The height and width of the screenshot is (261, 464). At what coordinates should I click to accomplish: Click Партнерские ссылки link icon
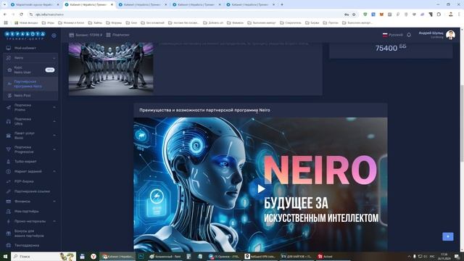(x=9, y=191)
